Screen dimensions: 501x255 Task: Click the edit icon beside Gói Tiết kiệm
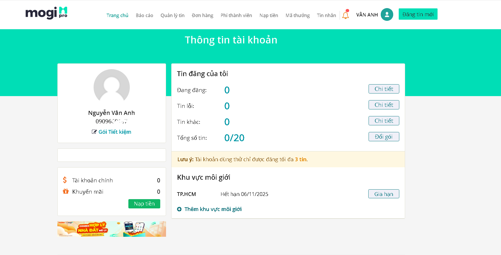click(x=94, y=132)
